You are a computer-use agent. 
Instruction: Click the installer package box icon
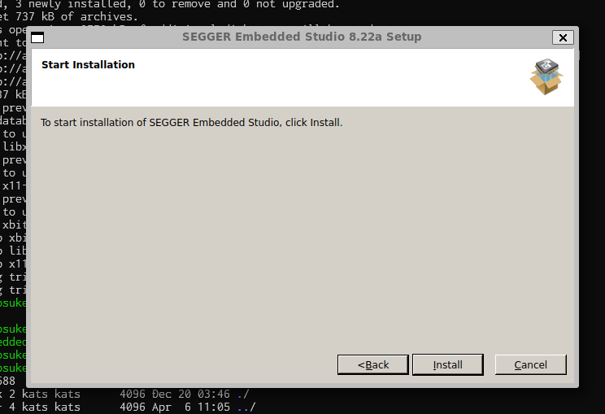(x=546, y=76)
